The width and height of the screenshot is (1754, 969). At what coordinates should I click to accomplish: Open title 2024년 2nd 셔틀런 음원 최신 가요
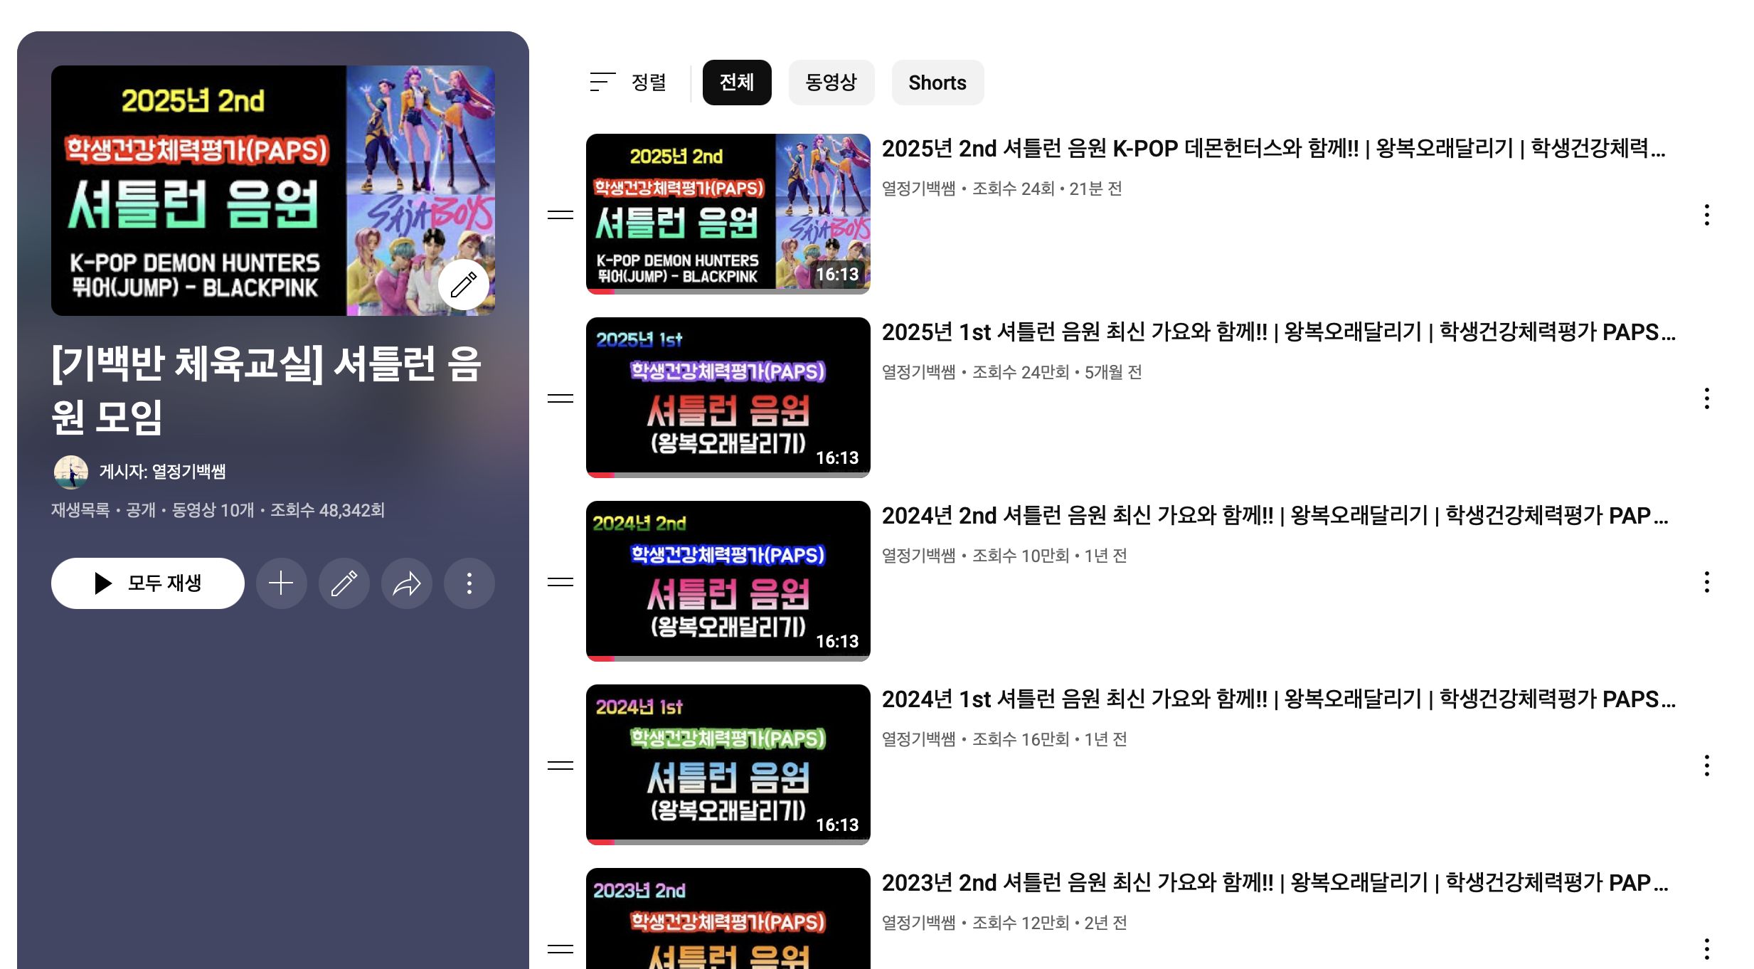click(1275, 516)
